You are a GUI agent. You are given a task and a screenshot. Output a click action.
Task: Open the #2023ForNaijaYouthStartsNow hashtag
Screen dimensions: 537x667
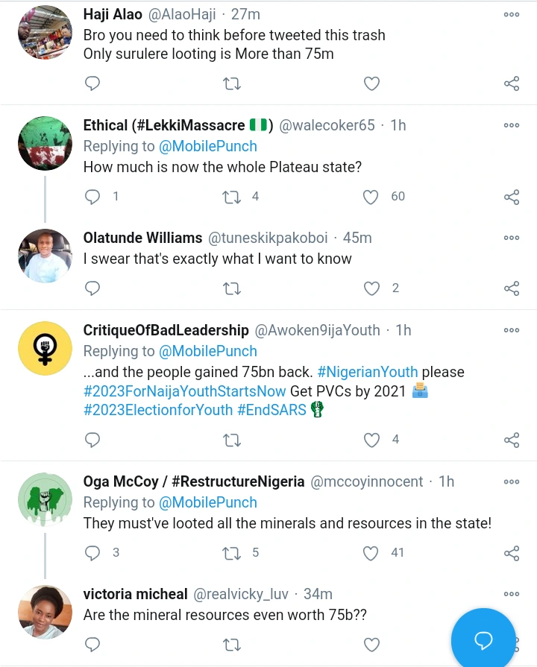[x=185, y=391]
